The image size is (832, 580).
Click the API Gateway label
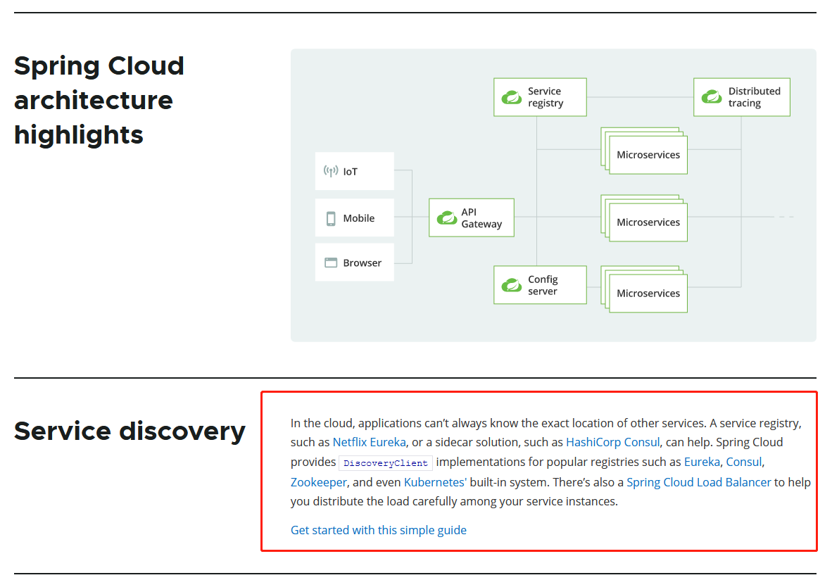[x=481, y=217]
